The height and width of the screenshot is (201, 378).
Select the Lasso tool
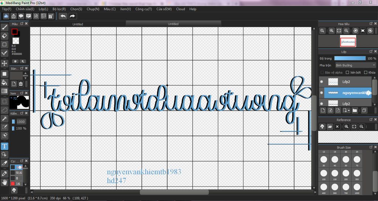tap(4, 110)
